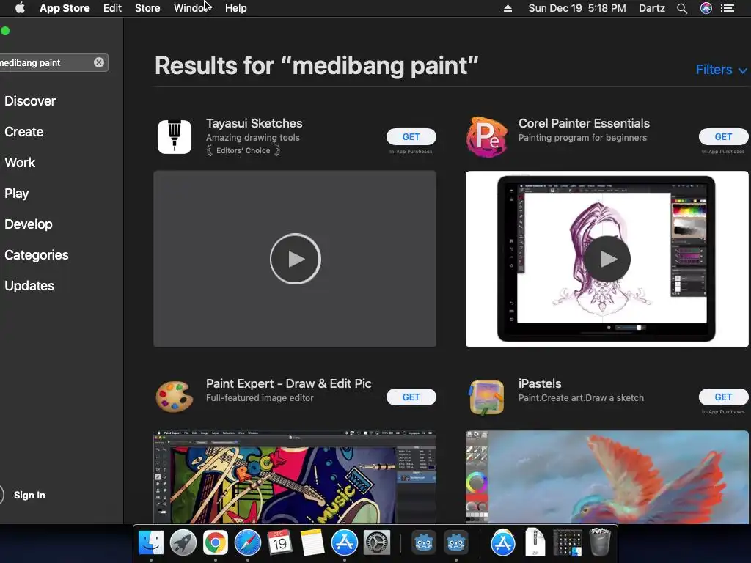Open the ZIP file in the Dock
Viewport: 751px width, 563px height.
pyautogui.click(x=535, y=542)
